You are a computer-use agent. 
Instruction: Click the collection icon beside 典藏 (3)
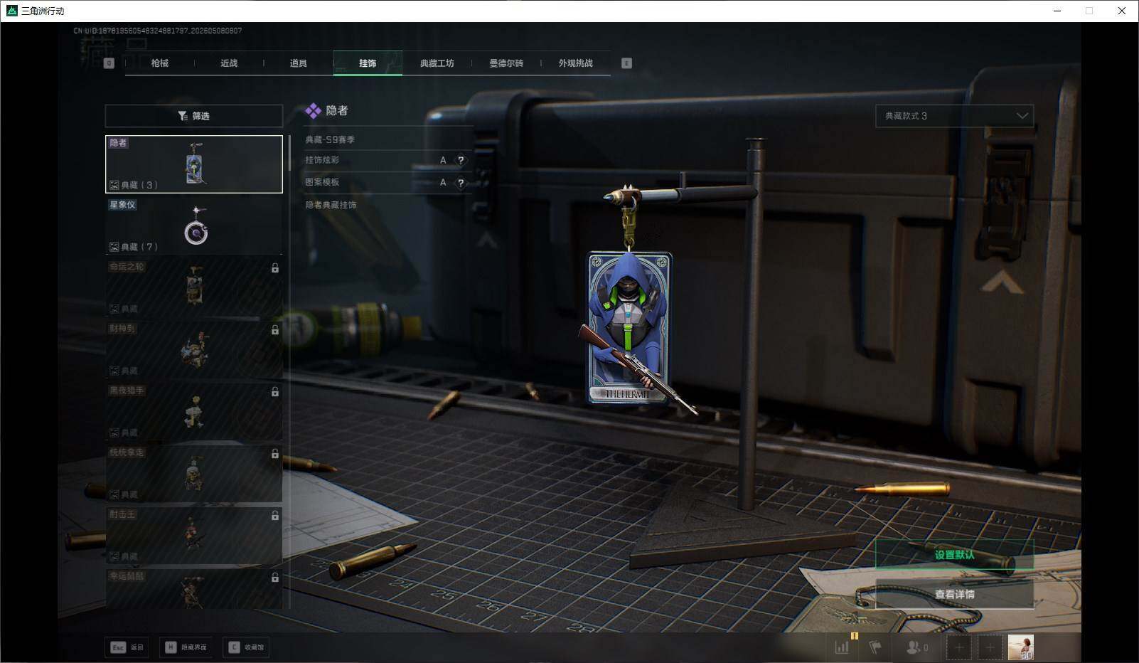point(114,185)
